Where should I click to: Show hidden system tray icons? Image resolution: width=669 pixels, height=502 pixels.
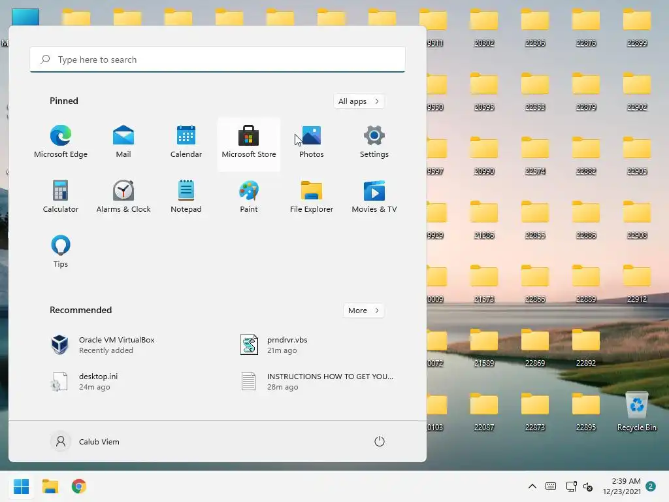(x=532, y=486)
